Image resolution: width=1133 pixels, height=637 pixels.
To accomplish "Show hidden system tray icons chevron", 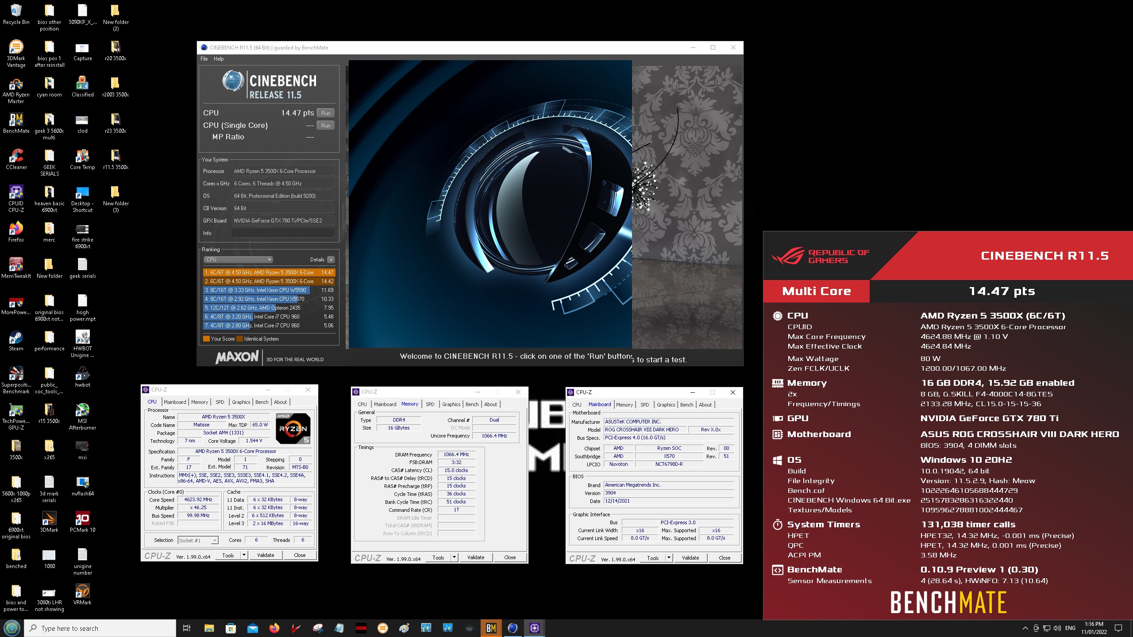I will tap(1025, 628).
